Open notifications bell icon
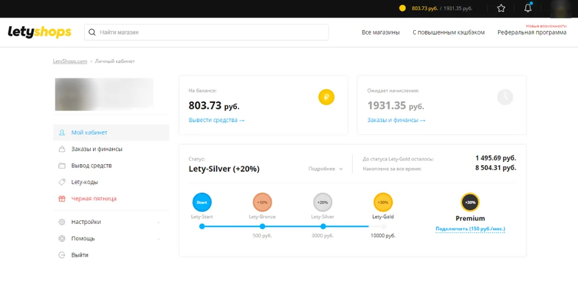 tap(528, 8)
